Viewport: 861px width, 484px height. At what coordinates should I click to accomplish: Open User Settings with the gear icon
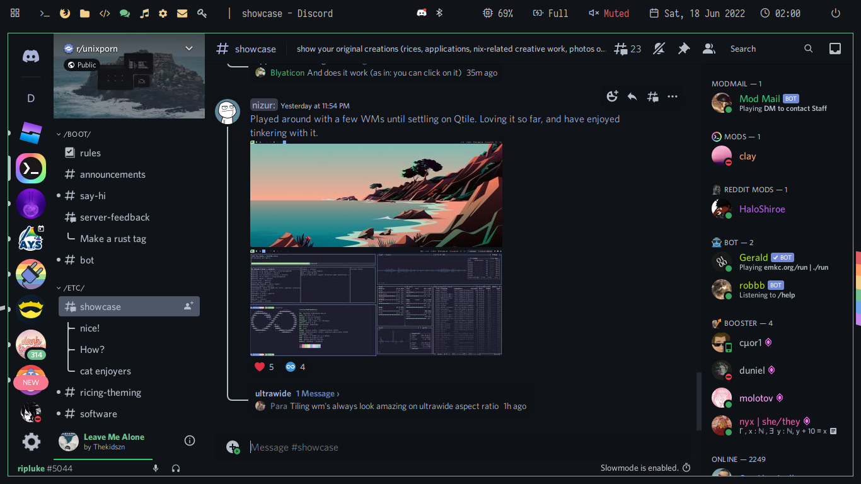point(30,442)
